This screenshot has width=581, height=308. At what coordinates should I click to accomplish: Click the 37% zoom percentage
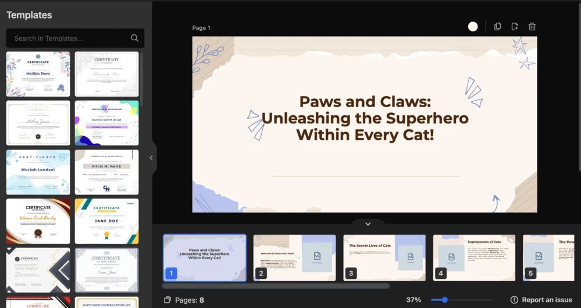point(414,300)
